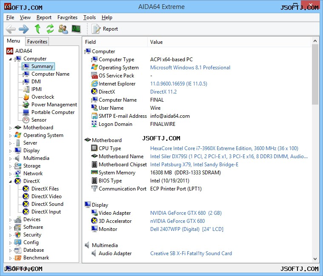Click the Dell 2407WFP monitor link
The image size is (323, 276).
click(x=187, y=229)
